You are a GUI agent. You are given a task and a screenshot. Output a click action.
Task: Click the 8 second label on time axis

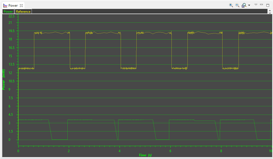coord(221,151)
